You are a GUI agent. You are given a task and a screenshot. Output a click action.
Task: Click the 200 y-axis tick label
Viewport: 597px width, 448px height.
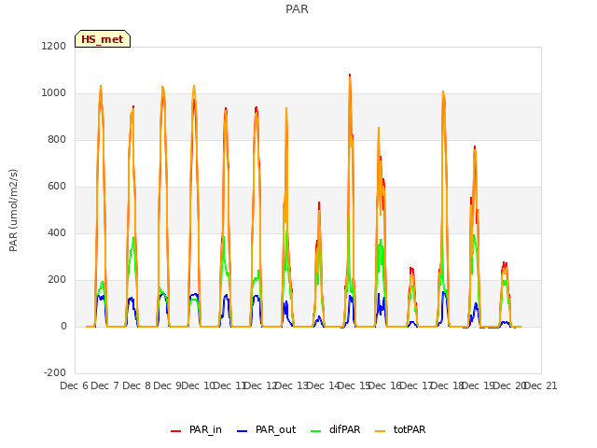(57, 280)
